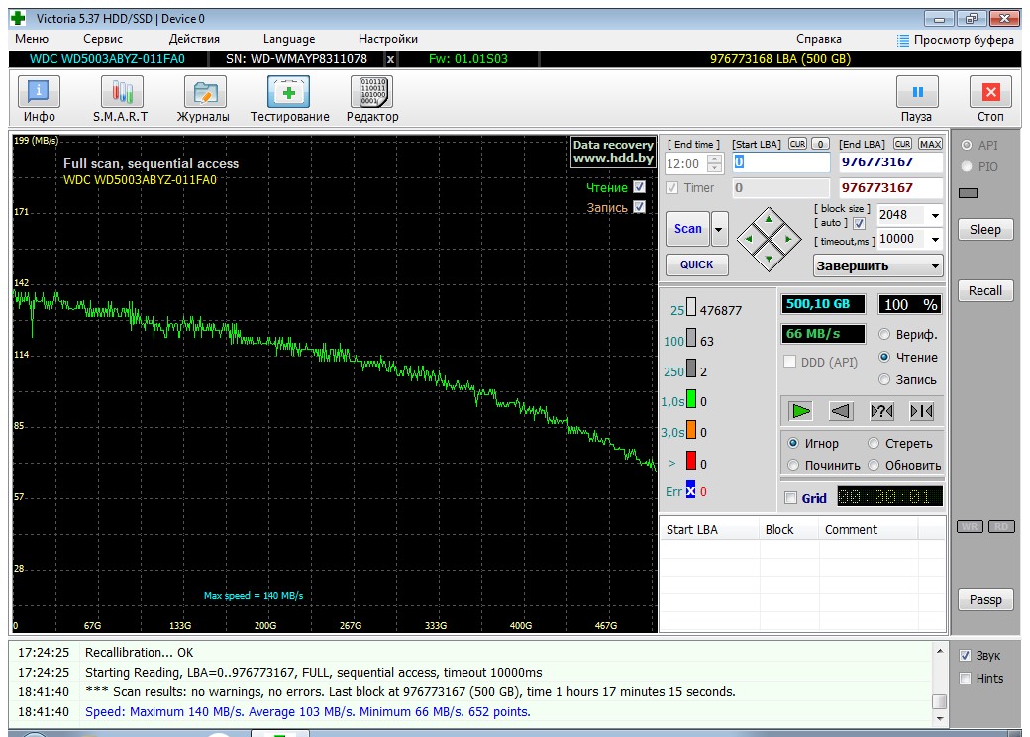Set End LBA to MAX
The image size is (1030, 737).
point(930,144)
